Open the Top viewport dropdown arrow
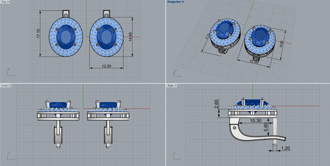Screen dimensions: 330x166 pos(8,2)
